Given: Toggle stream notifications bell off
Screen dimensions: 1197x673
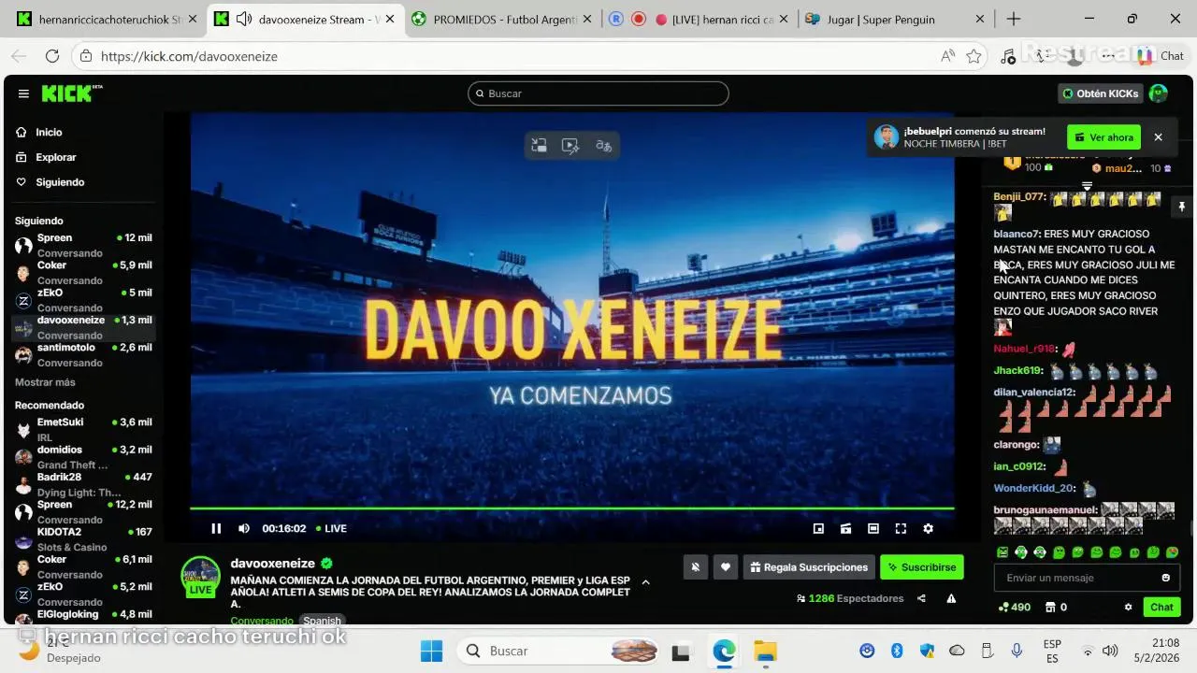Looking at the screenshot, I should 695,566.
